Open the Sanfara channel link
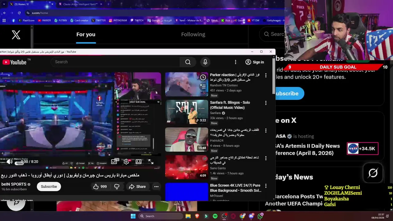393x221 pixels. click(x=215, y=113)
